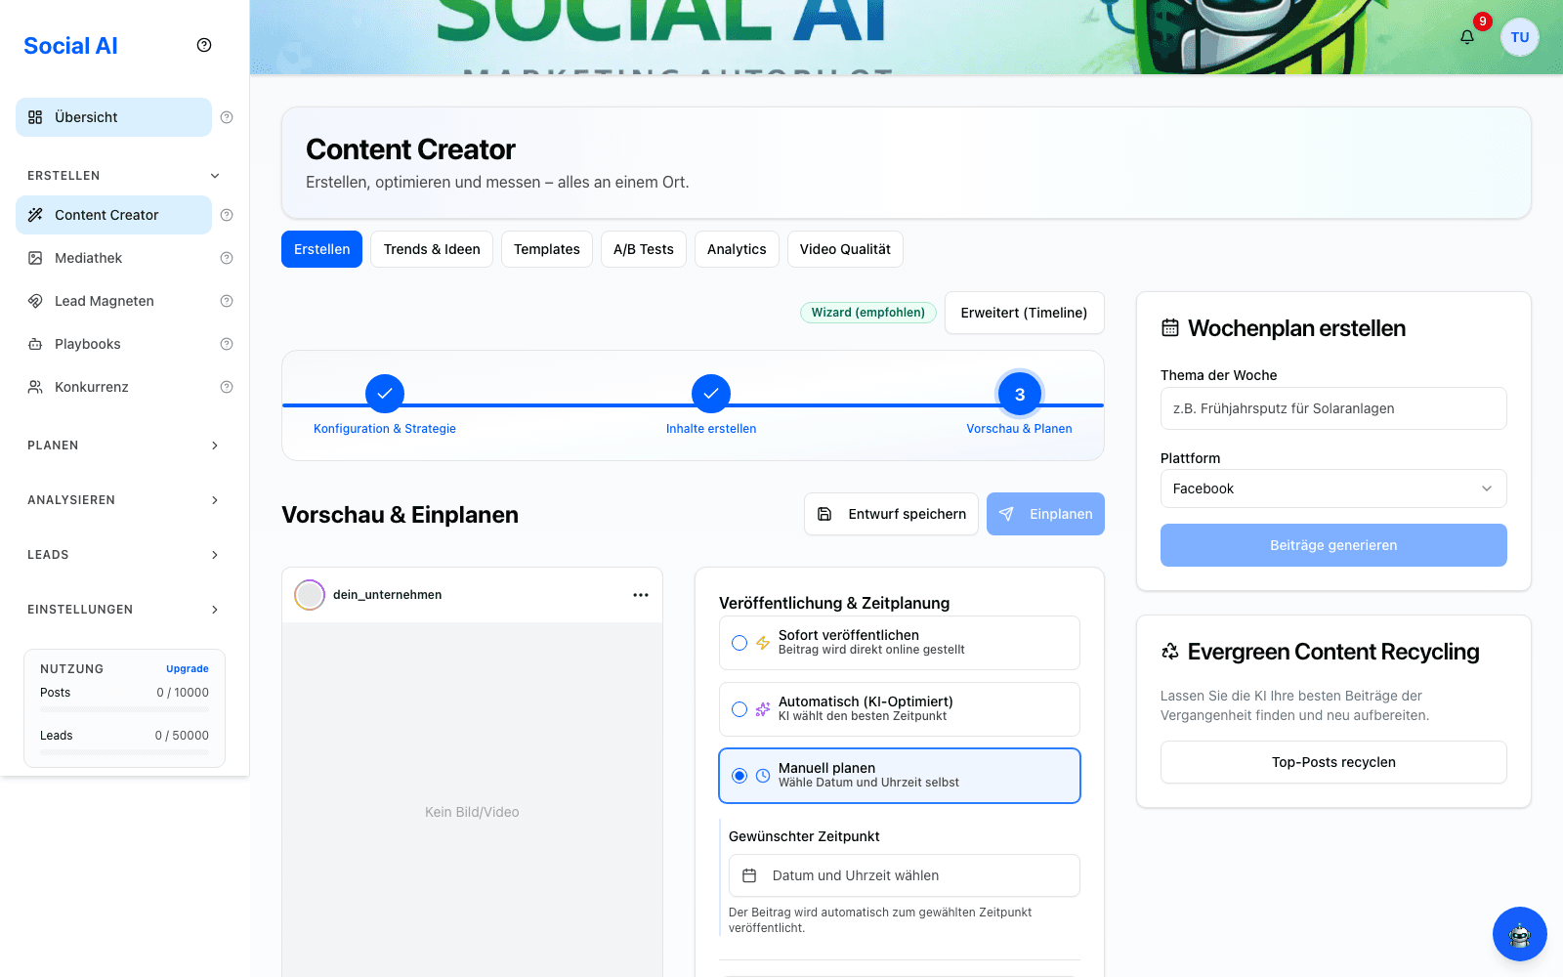
Task: Open the TU user avatar menu
Action: click(1520, 37)
